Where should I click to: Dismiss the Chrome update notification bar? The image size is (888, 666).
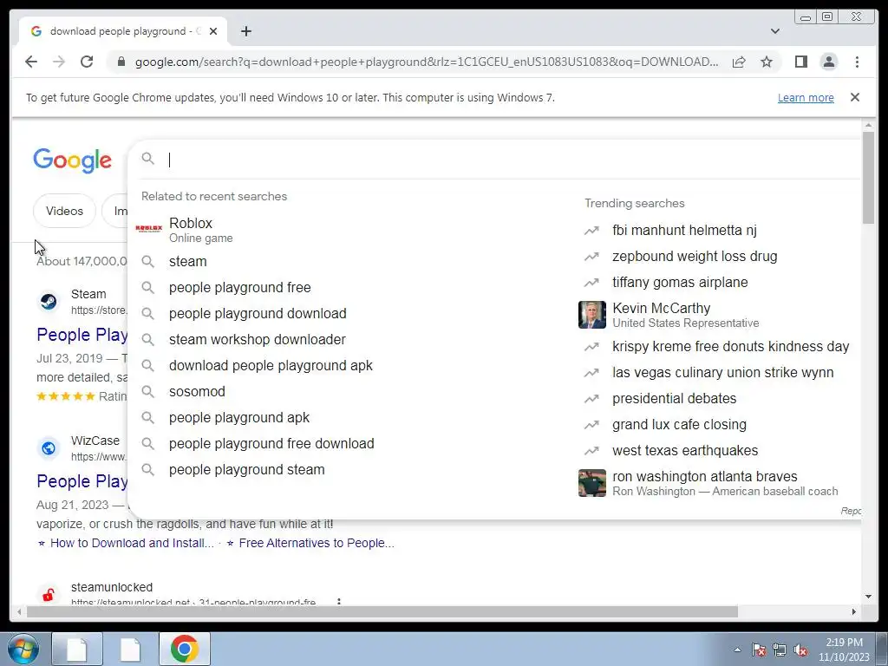tap(855, 97)
